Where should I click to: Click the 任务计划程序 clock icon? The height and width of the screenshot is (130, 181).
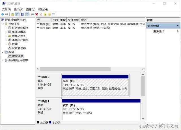coord(10,28)
